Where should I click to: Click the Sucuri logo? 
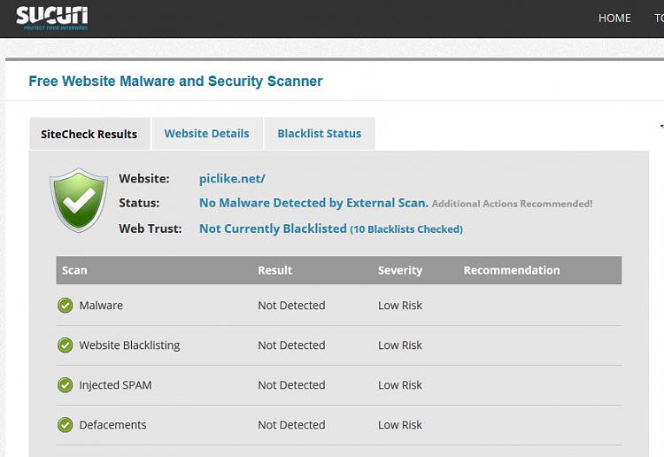(52, 19)
